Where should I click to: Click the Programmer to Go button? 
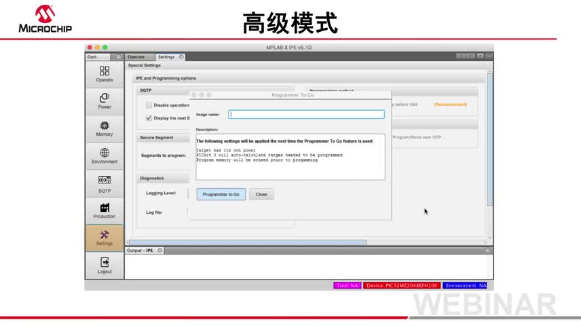[221, 194]
